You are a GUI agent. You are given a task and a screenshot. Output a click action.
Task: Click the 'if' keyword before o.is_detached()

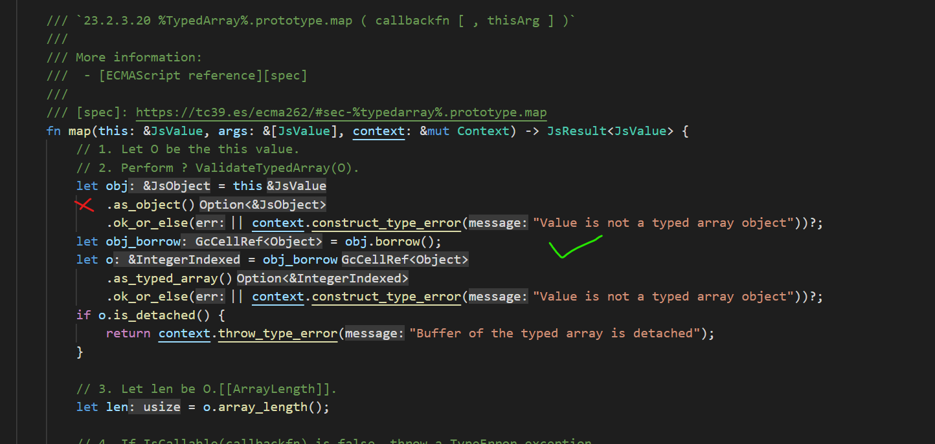click(x=83, y=315)
